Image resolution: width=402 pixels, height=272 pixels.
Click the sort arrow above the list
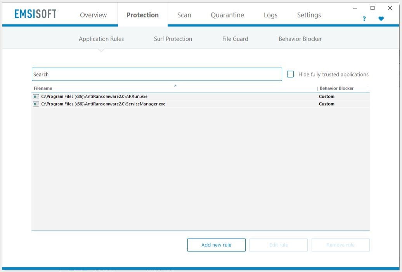tap(175, 86)
